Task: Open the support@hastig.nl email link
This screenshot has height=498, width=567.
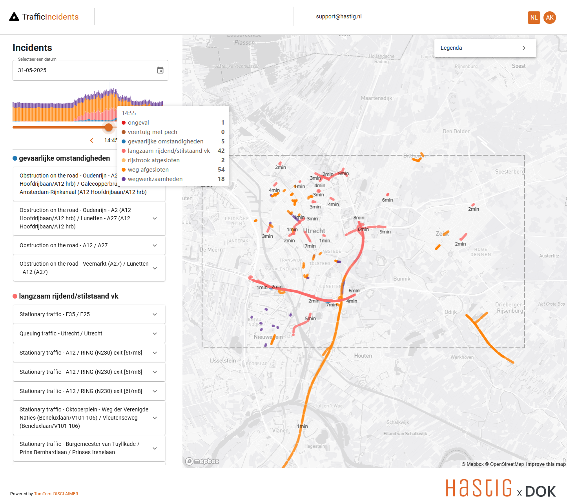Action: coord(339,16)
